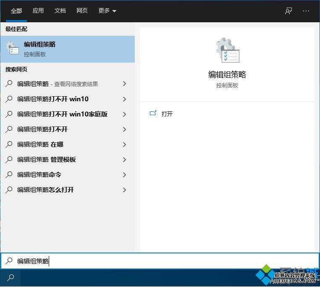
Task: Select suggestion 编辑组策略 管理模板
Action: click(67, 160)
